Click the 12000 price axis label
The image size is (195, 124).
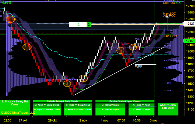coord(190,51)
